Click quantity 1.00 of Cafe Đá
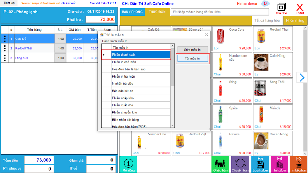Image resolution: width=308 pixels, height=173 pixels. (60, 39)
